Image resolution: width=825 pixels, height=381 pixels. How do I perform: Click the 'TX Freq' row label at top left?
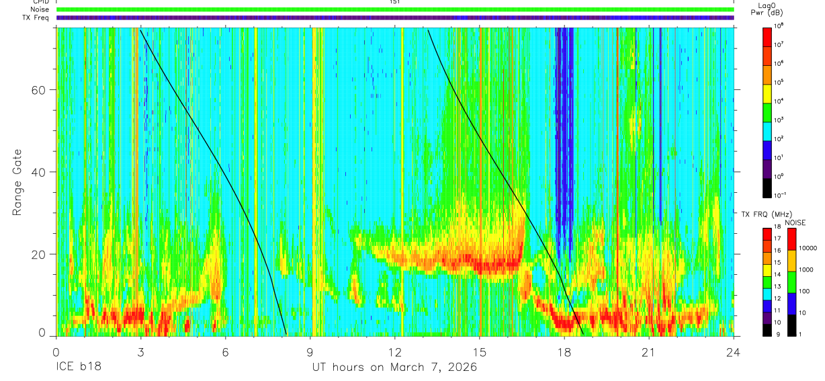37,17
